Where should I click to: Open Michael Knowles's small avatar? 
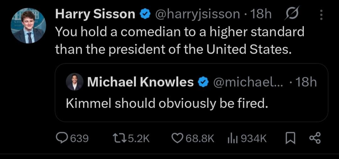click(75, 82)
